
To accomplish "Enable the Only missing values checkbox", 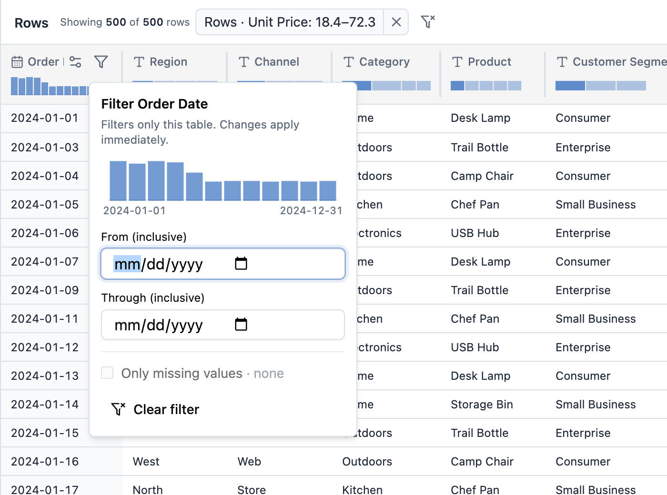I will coord(107,373).
